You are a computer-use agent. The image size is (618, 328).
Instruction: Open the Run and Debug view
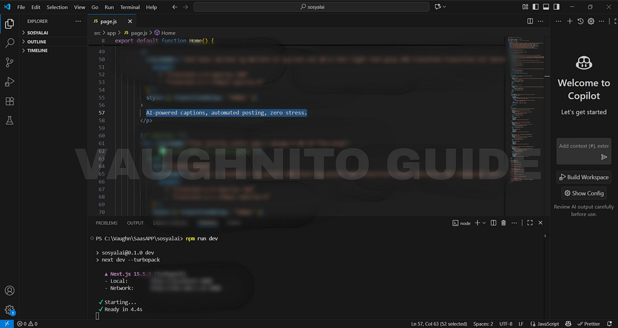(x=9, y=82)
